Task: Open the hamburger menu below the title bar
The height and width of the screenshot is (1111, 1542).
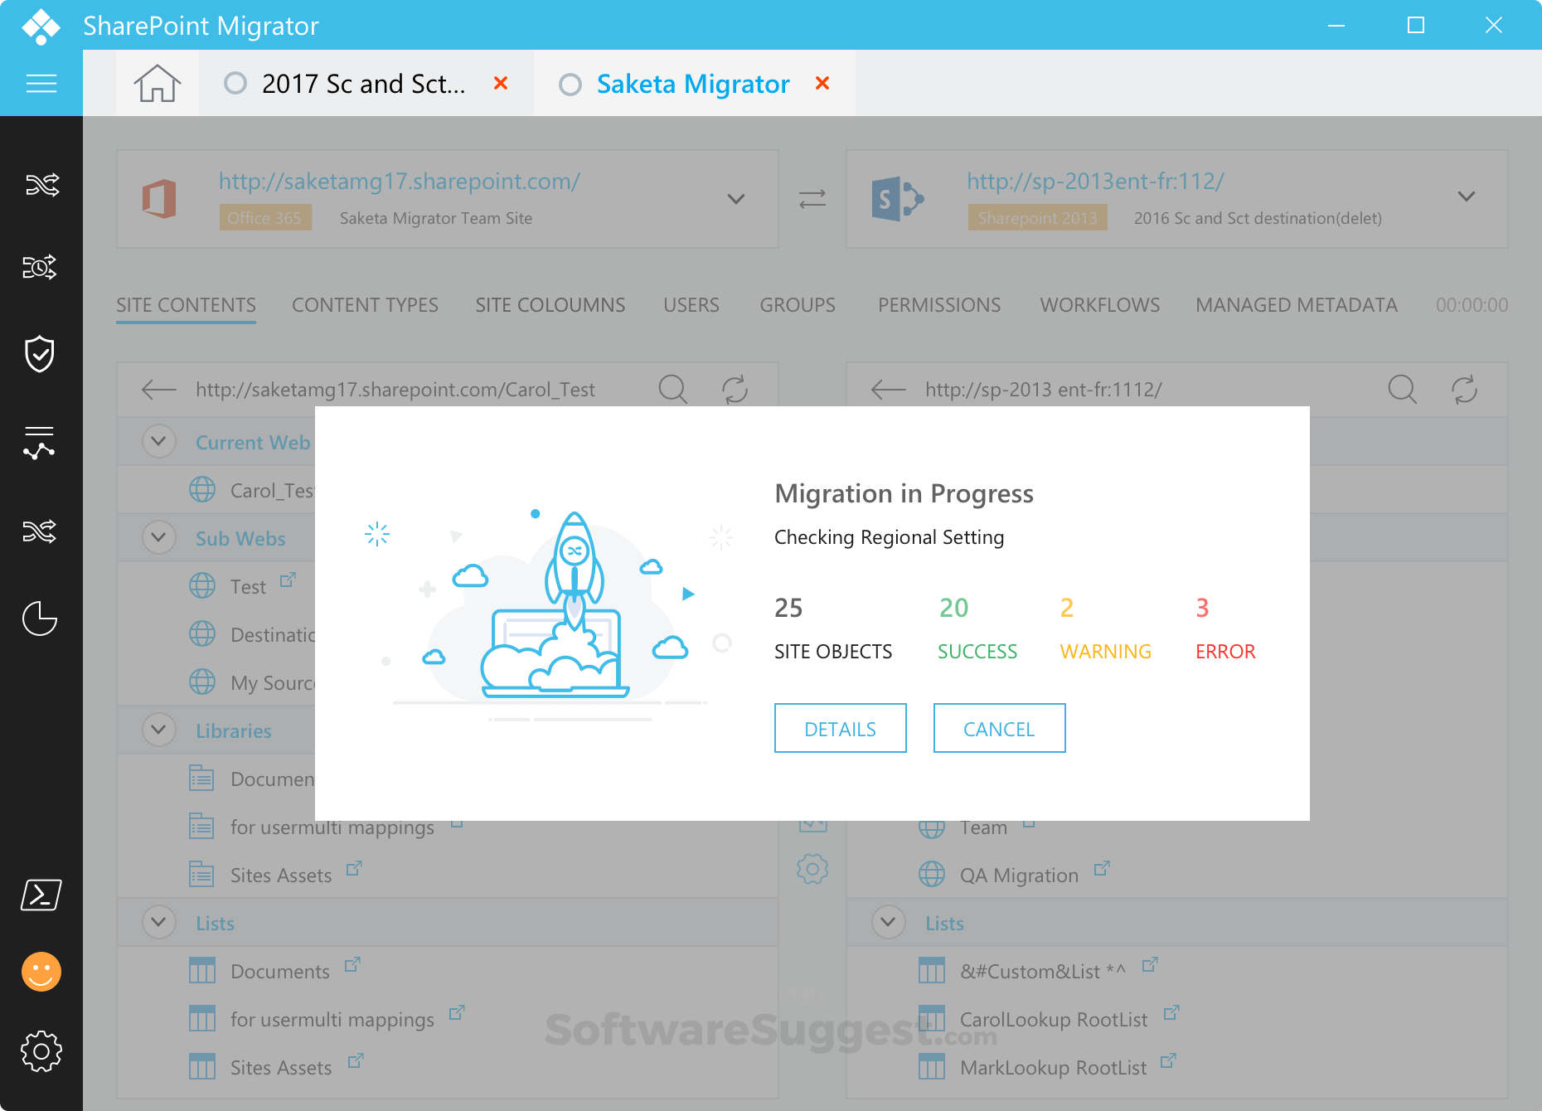Action: tap(41, 83)
